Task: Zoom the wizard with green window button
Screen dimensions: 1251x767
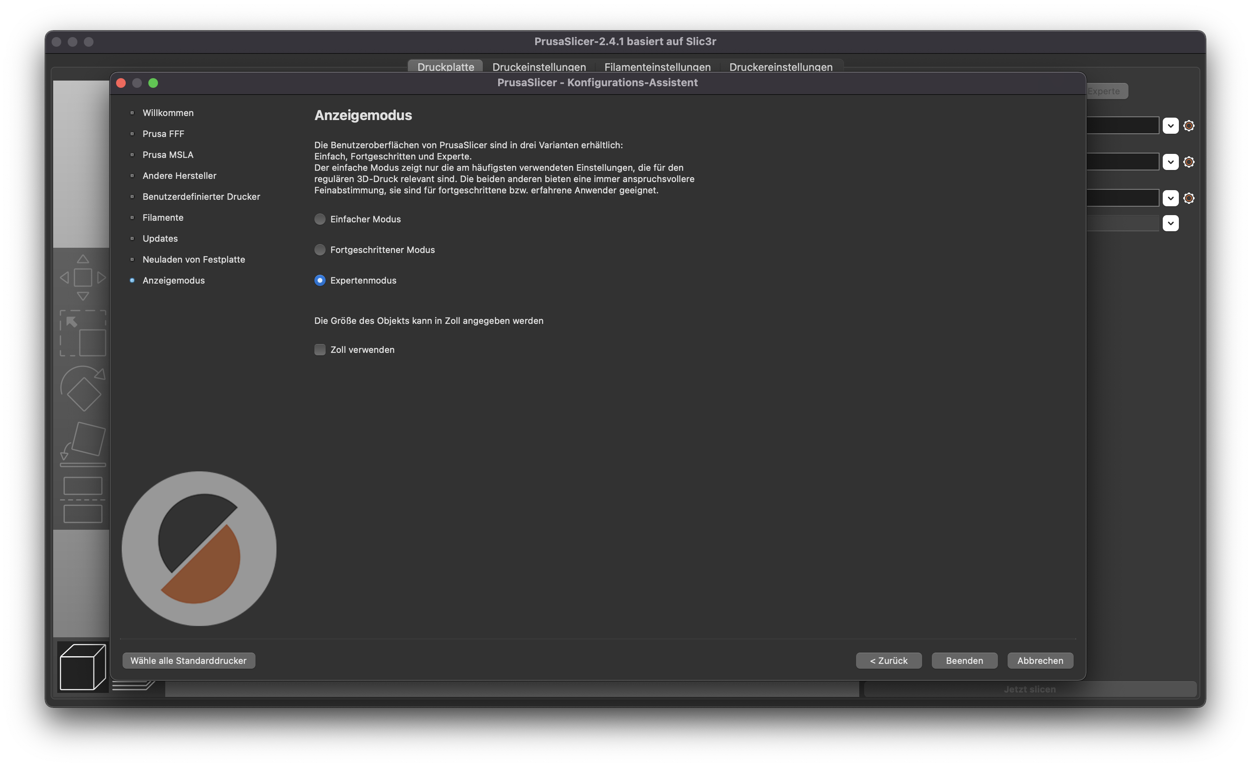Action: click(153, 83)
